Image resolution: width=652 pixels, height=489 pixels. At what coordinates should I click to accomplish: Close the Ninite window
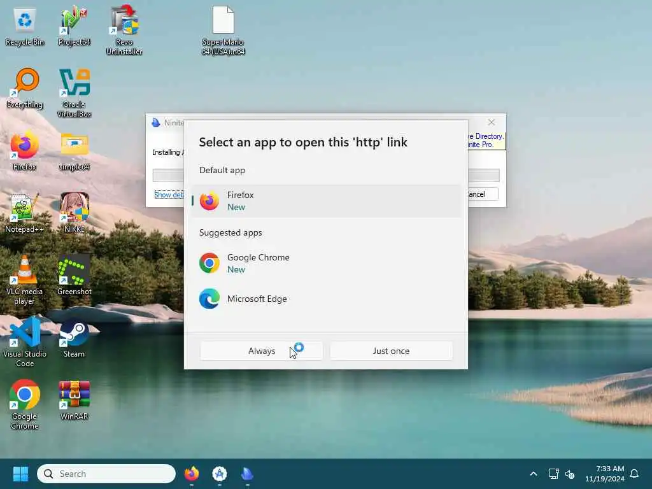click(x=492, y=122)
